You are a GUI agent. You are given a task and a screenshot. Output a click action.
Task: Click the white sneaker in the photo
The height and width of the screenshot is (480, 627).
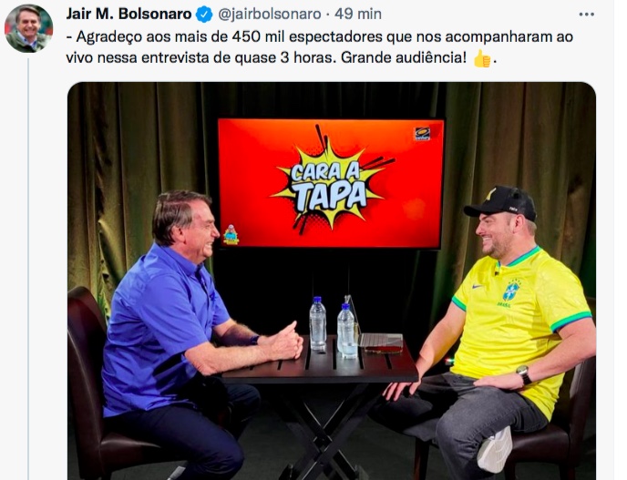495,449
